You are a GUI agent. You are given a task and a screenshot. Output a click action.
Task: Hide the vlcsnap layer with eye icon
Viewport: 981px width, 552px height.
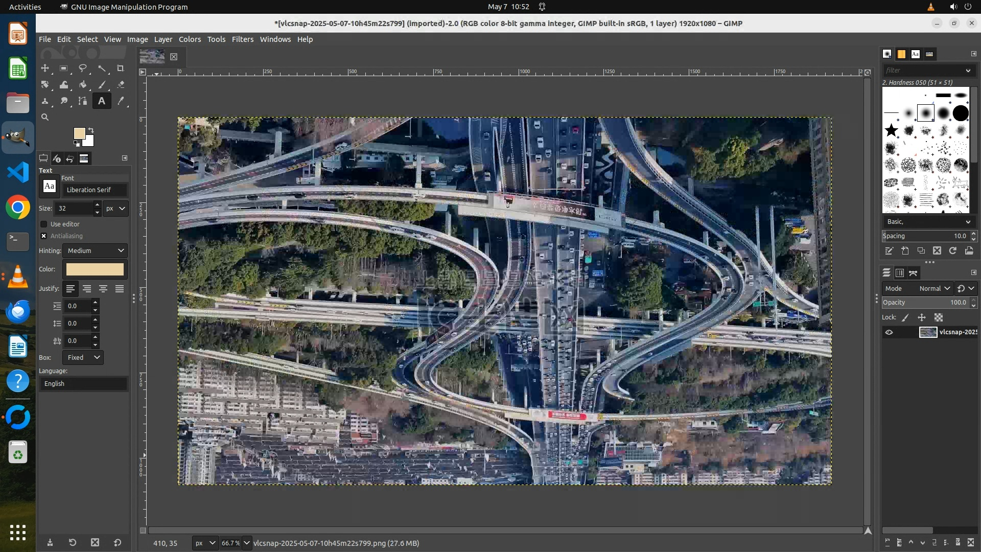(x=889, y=332)
